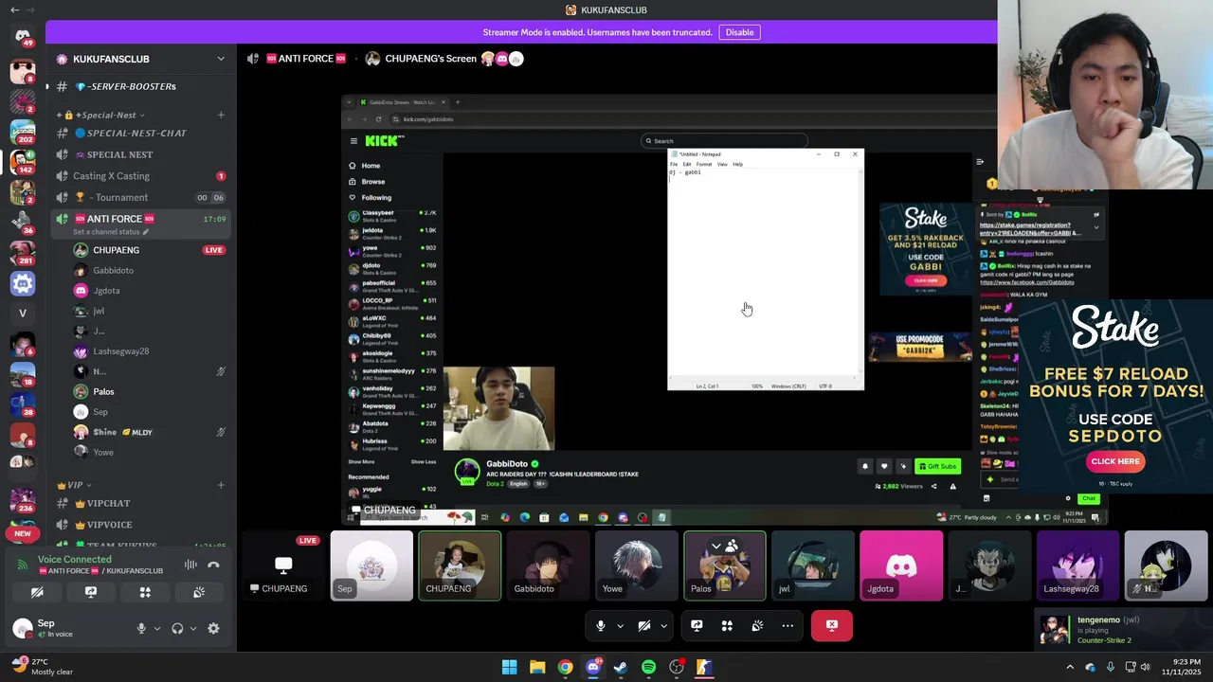Open activities from the call control bar
1213x682 pixels.
pyautogui.click(x=727, y=625)
